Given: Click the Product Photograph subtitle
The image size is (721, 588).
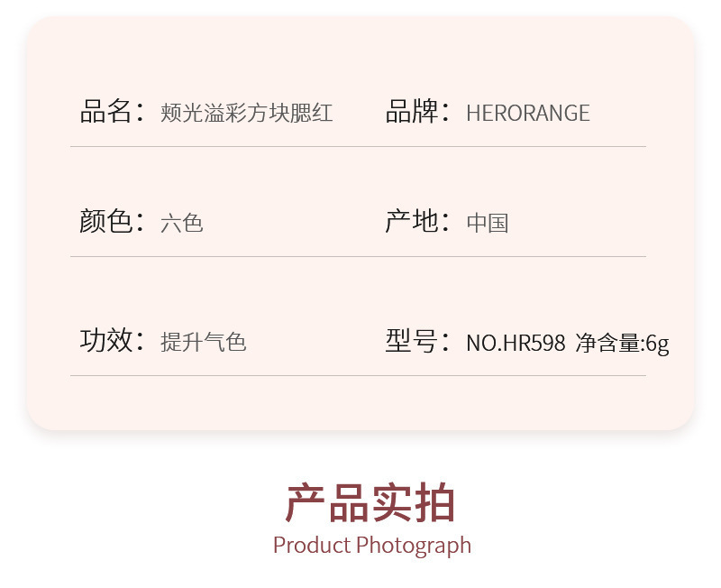Looking at the screenshot, I should (372, 546).
